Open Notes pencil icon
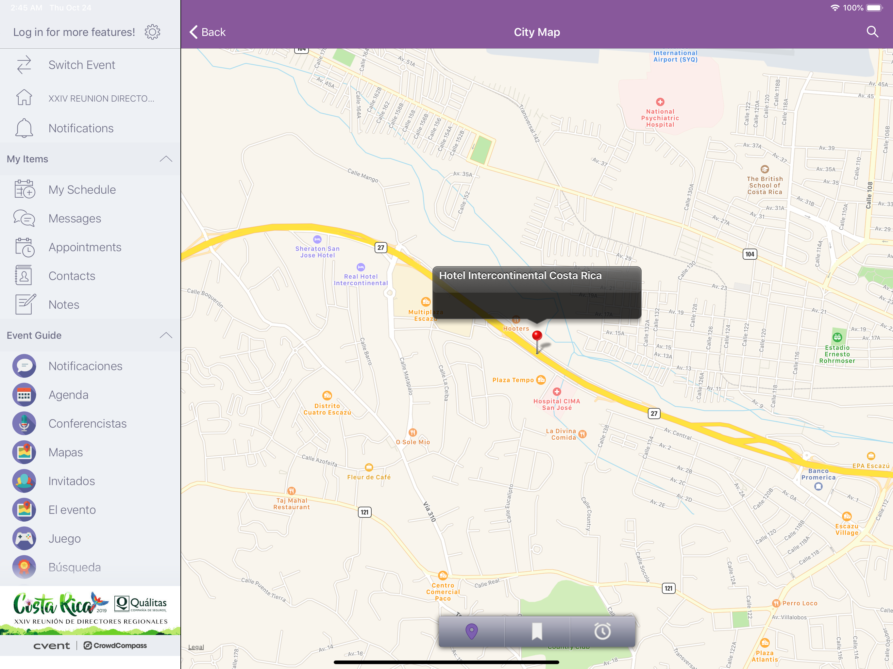893x669 pixels. tap(25, 304)
